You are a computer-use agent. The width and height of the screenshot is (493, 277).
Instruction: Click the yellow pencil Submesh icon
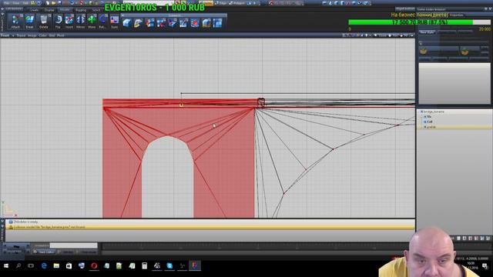click(138, 23)
